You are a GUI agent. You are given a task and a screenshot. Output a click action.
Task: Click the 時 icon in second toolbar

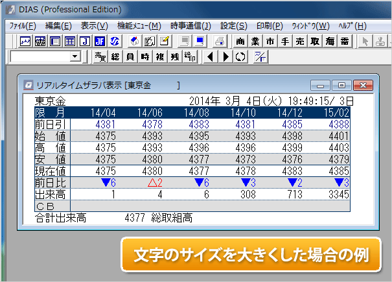click(x=145, y=57)
